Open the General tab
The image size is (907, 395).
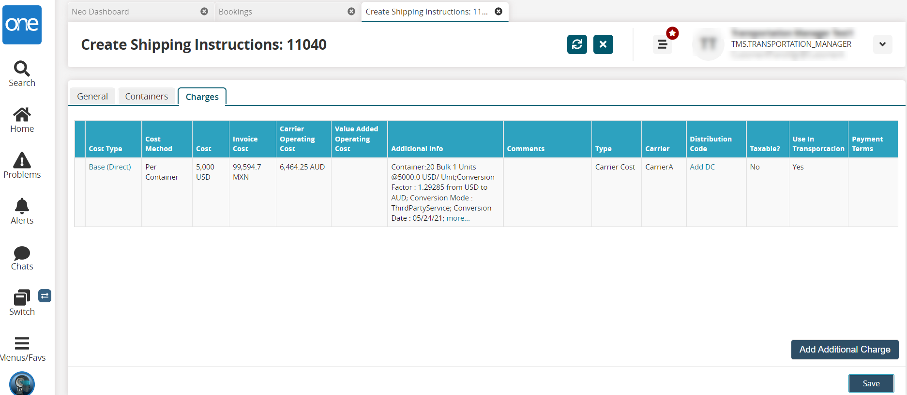[92, 96]
